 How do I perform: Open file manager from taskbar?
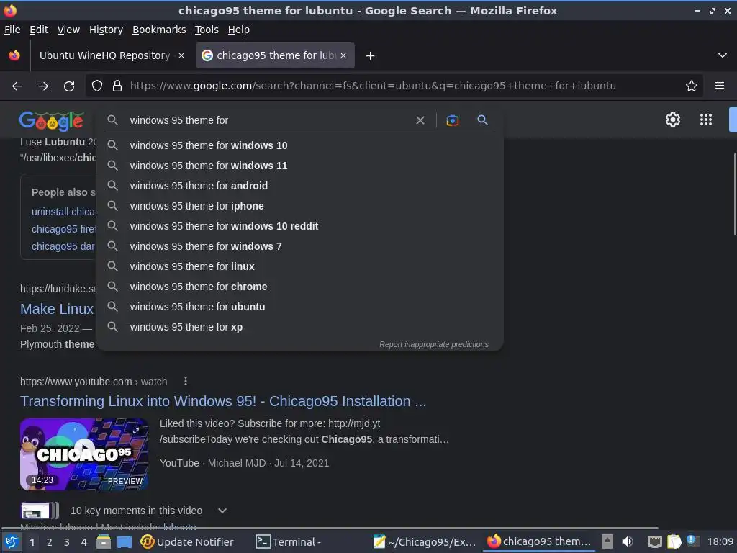(104, 542)
